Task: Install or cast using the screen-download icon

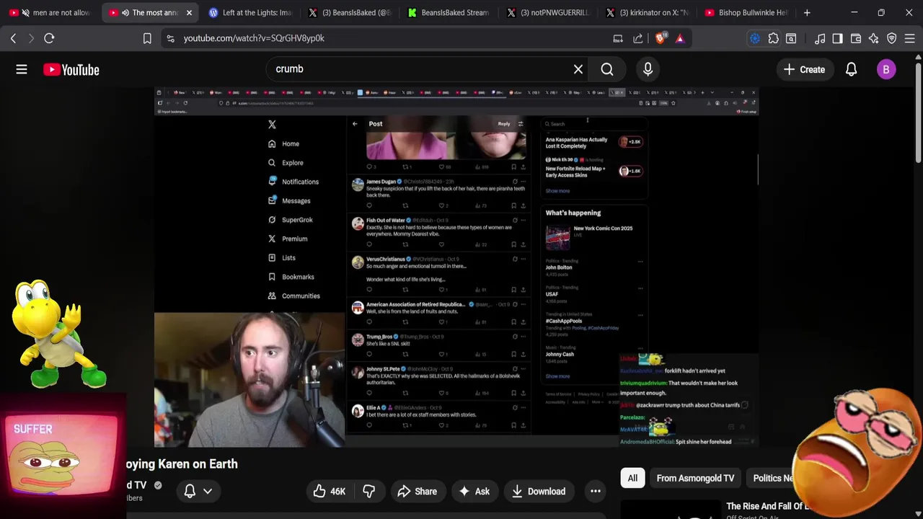Action: (618, 38)
